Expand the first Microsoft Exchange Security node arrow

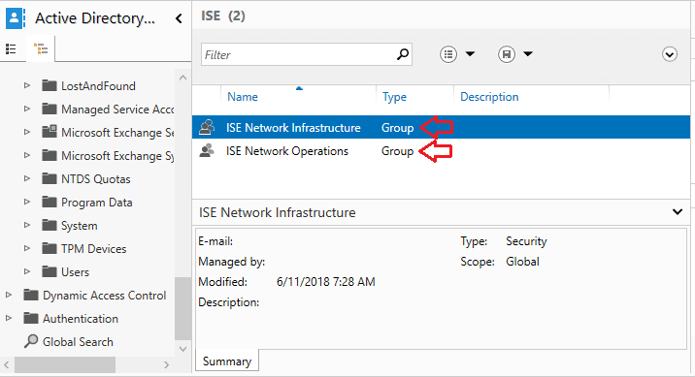pyautogui.click(x=27, y=132)
